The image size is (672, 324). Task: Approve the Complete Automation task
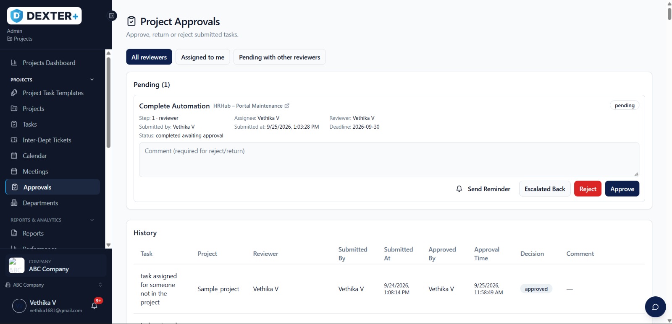click(x=622, y=189)
